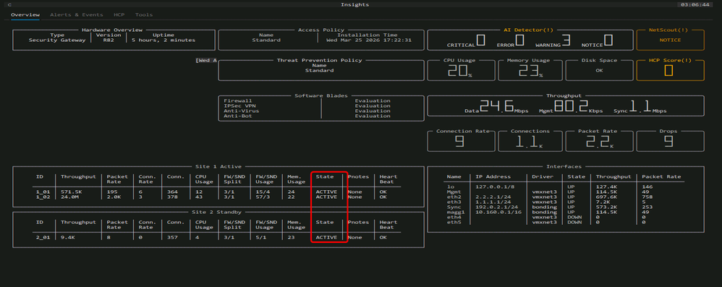Select the Drops widget

[670, 141]
